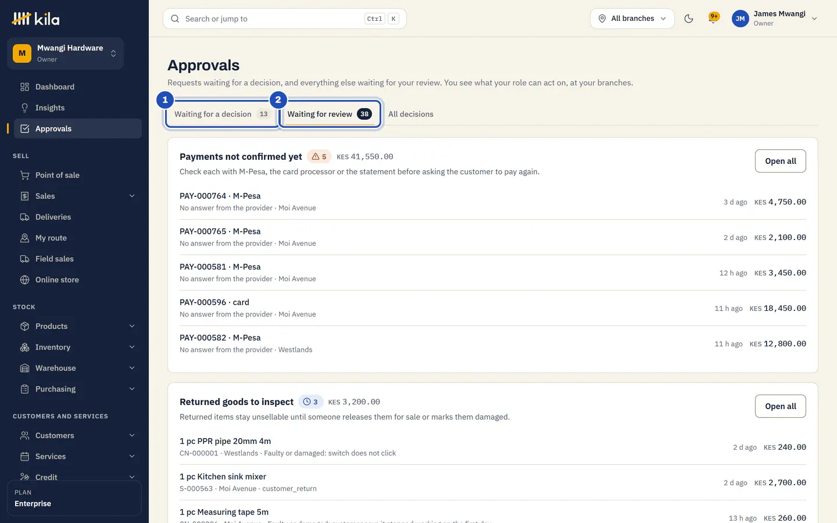The width and height of the screenshot is (837, 523).
Task: Click the Online store globe icon
Action: (x=24, y=280)
